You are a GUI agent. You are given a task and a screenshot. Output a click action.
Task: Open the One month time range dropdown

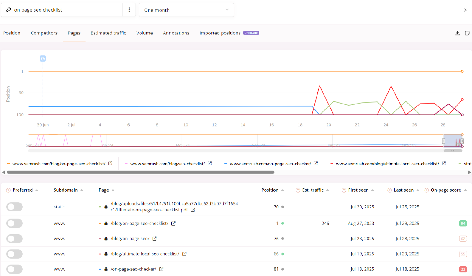pyautogui.click(x=186, y=10)
